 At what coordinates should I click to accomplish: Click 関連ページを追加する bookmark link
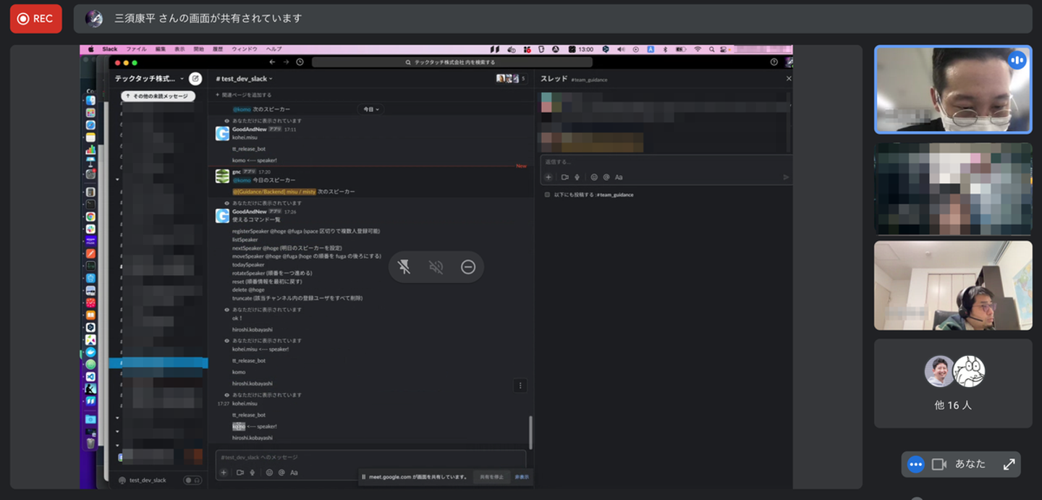click(244, 95)
